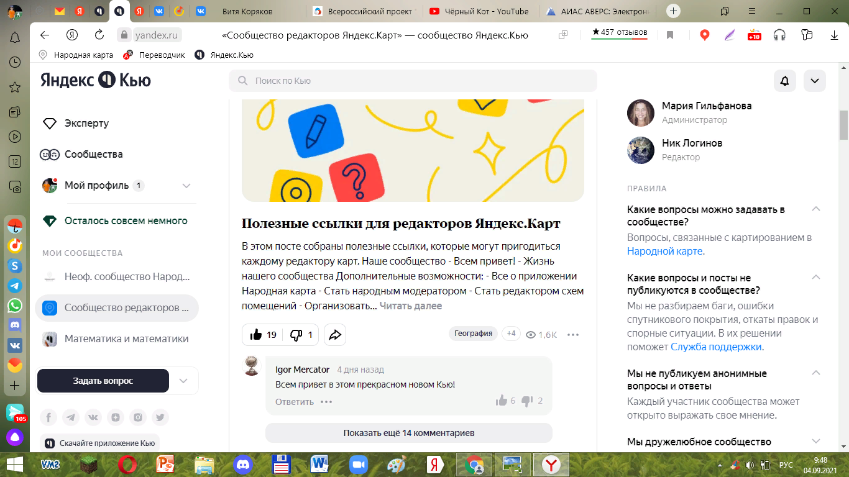This screenshot has height=477, width=849.
Task: Open Мой профиль in the sidebar
Action: pyautogui.click(x=96, y=185)
